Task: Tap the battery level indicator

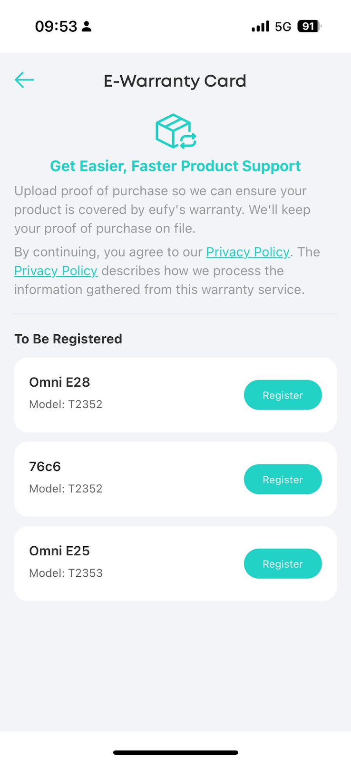Action: tap(309, 26)
